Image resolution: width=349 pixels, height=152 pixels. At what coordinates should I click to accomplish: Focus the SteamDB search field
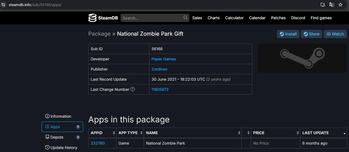pyautogui.click(x=152, y=18)
